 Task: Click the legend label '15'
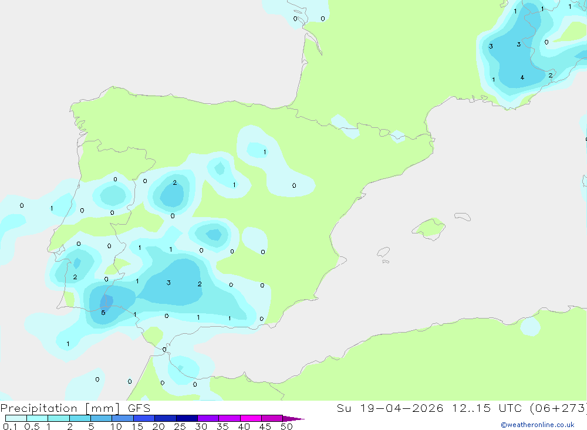pyautogui.click(x=137, y=426)
